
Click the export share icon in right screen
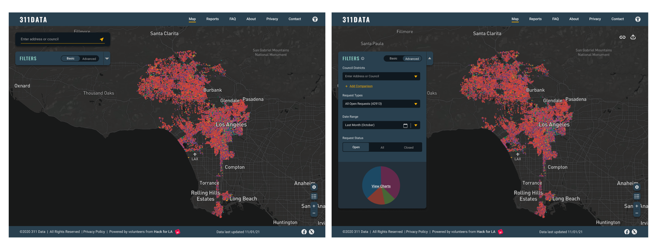click(x=633, y=37)
